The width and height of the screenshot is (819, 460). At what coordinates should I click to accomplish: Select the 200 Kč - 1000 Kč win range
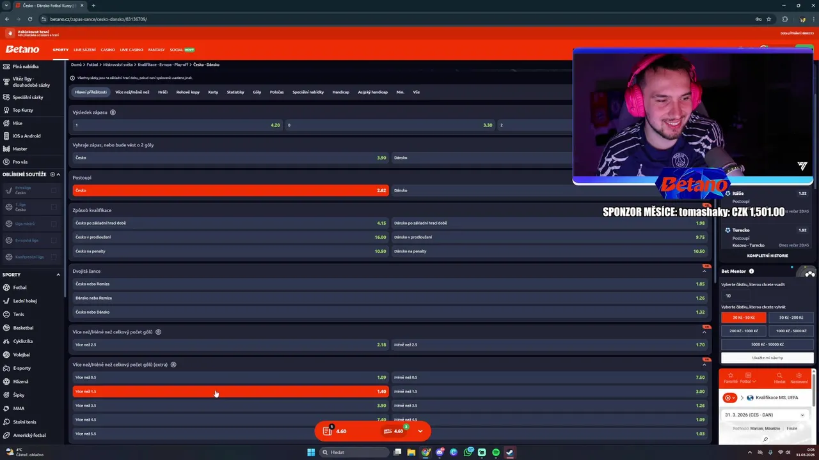click(743, 331)
